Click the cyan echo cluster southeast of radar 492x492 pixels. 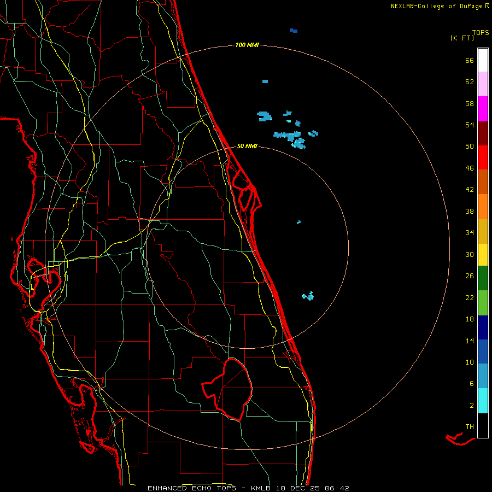(x=308, y=296)
